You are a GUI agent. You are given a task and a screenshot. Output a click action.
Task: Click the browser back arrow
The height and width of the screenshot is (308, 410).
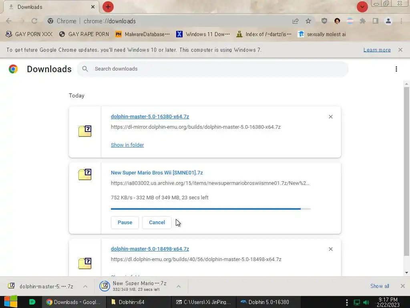pos(9,21)
